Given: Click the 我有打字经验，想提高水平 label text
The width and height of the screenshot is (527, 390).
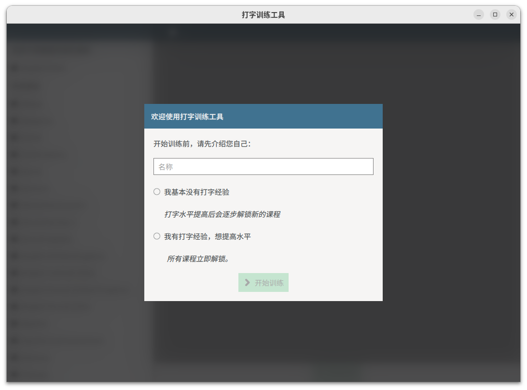Looking at the screenshot, I should [x=207, y=237].
